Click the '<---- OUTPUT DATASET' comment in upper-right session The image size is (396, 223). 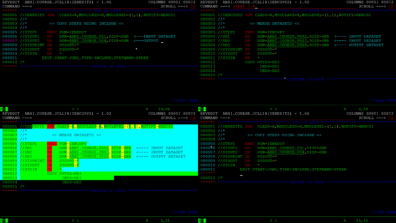point(359,45)
